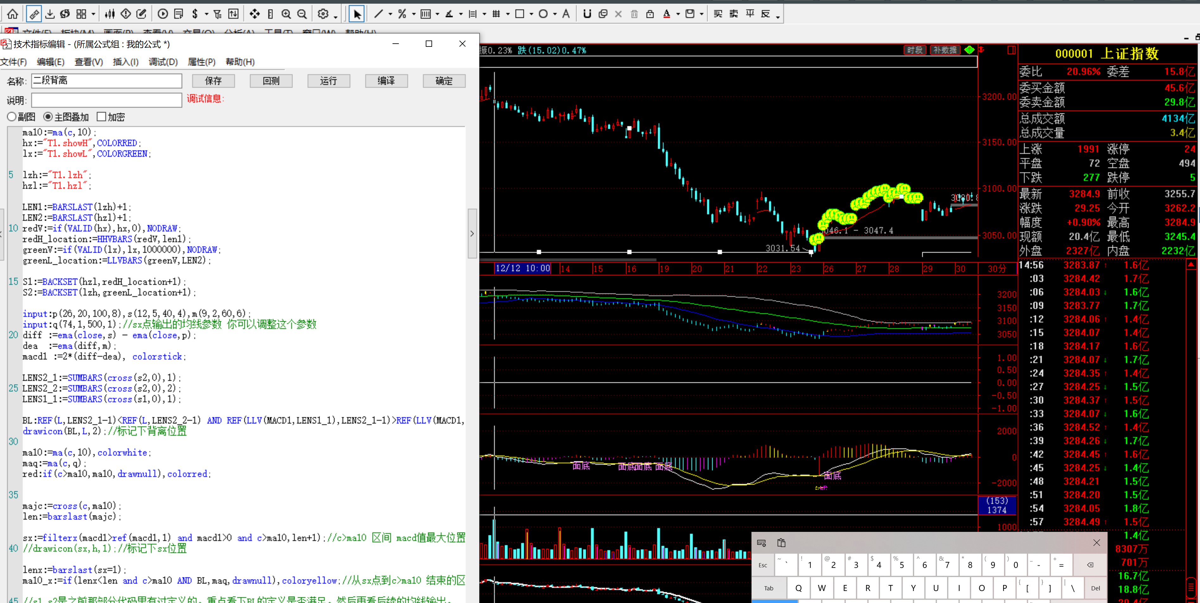1200x603 pixels.
Task: Open the 编辑(E) menu in formula editor
Action: coord(51,62)
